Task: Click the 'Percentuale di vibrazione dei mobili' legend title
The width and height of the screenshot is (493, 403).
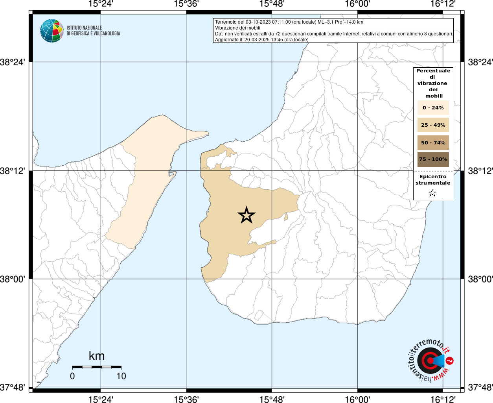Action: (x=433, y=83)
